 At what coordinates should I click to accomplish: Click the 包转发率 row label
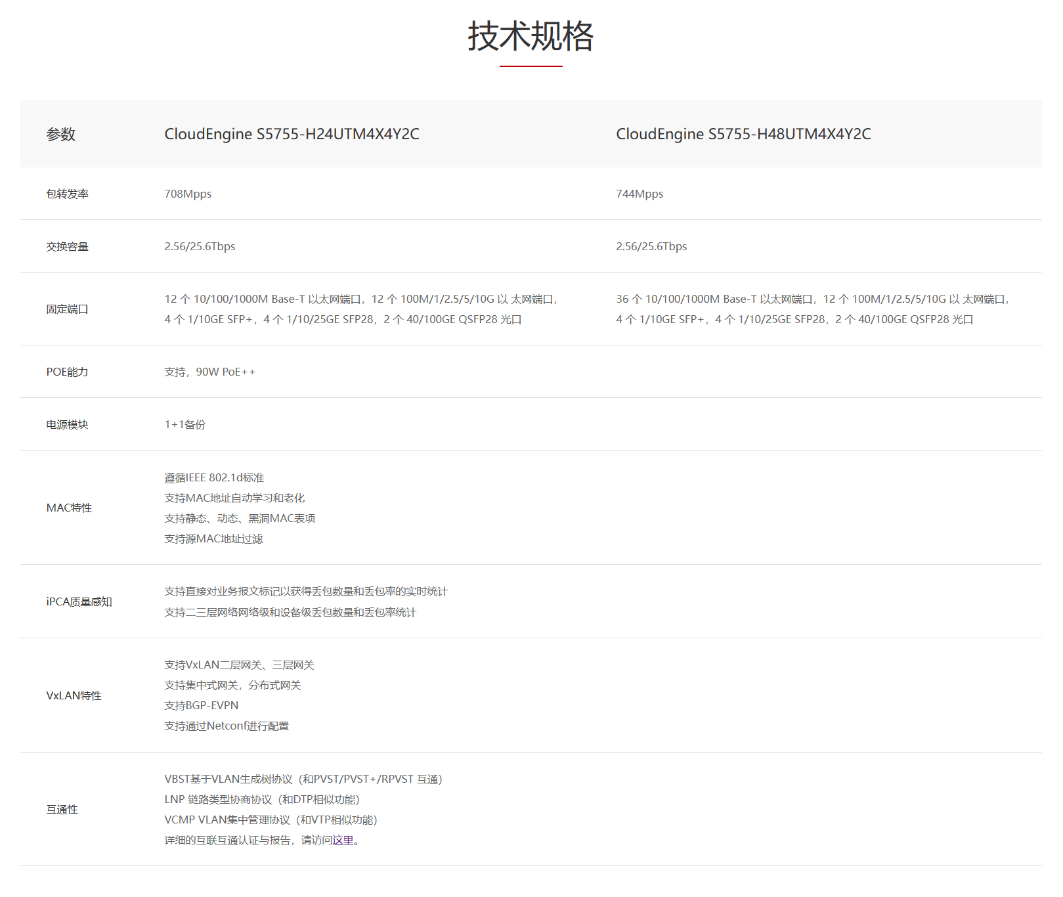point(67,194)
